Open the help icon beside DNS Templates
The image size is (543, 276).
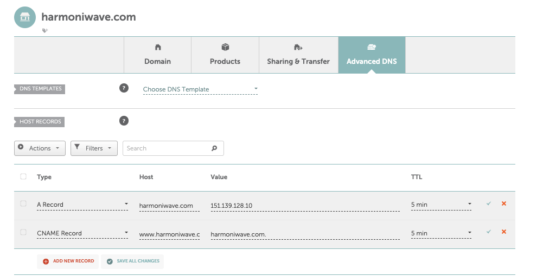124,88
